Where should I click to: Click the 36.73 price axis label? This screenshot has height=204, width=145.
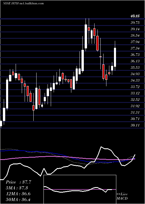(x=135, y=55)
